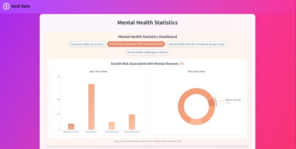Click the Pie Chart View title
The width and height of the screenshot is (296, 149).
click(x=196, y=71)
